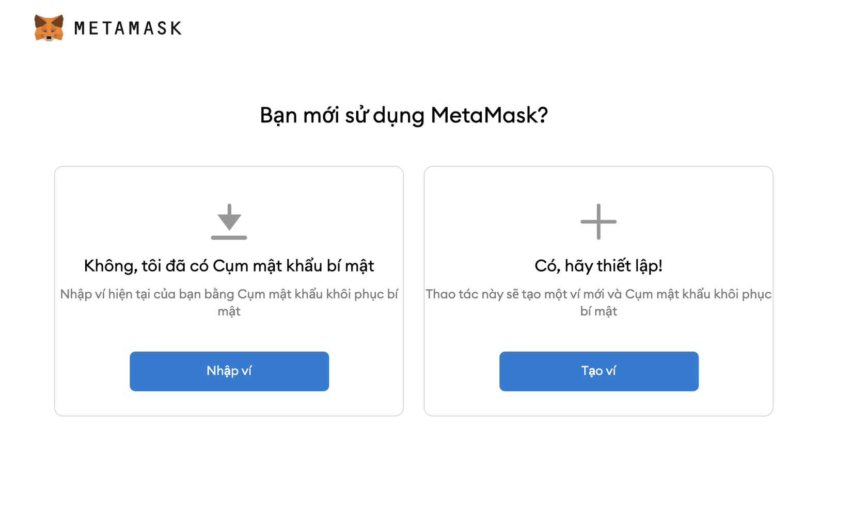Image resolution: width=852 pixels, height=521 pixels.
Task: Click the plus icon for new wallet
Action: pos(598,222)
